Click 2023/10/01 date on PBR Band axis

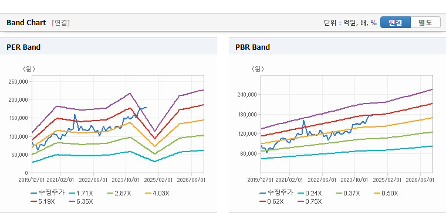(x=354, y=180)
